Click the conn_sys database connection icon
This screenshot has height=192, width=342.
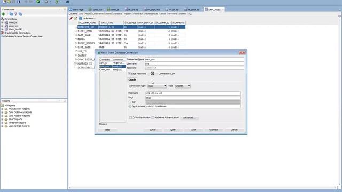tap(6, 26)
